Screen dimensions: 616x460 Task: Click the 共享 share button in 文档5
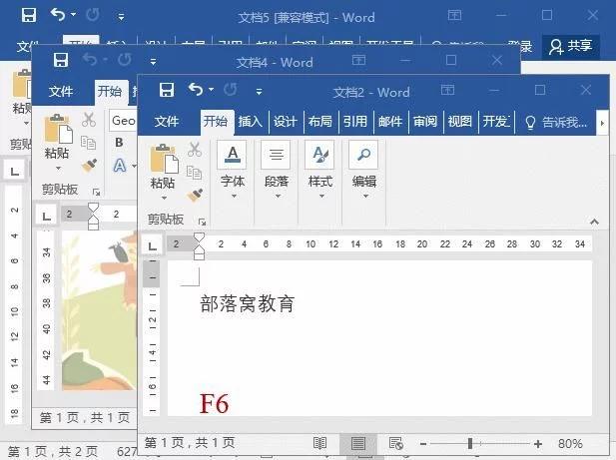(571, 46)
